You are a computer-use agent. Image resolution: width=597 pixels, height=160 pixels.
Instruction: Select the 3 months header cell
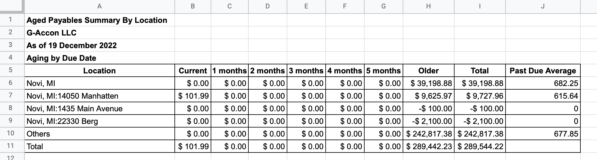pos(306,70)
